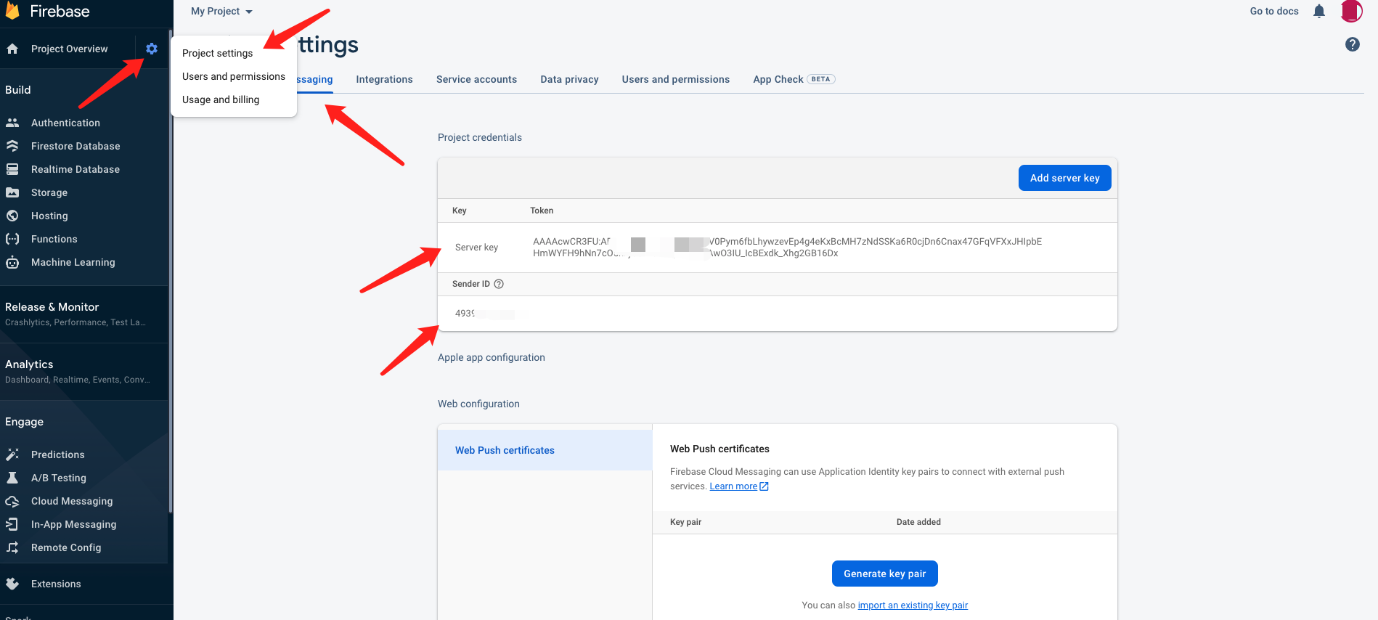Switch to the Data privacy tab
1378x620 pixels.
pyautogui.click(x=569, y=79)
